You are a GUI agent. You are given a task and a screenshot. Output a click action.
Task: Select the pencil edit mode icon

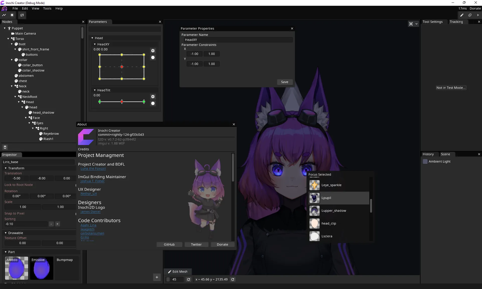462,15
